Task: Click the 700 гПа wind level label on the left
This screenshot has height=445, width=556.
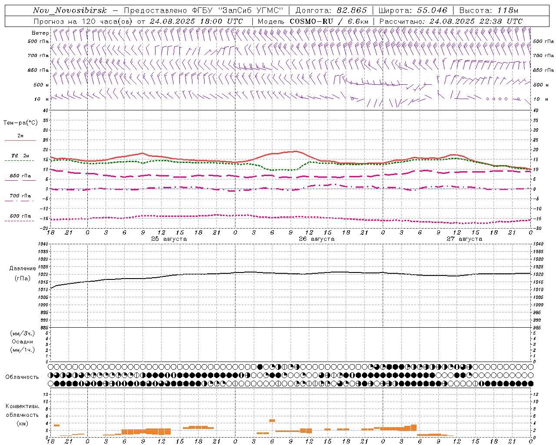Action: (38, 56)
